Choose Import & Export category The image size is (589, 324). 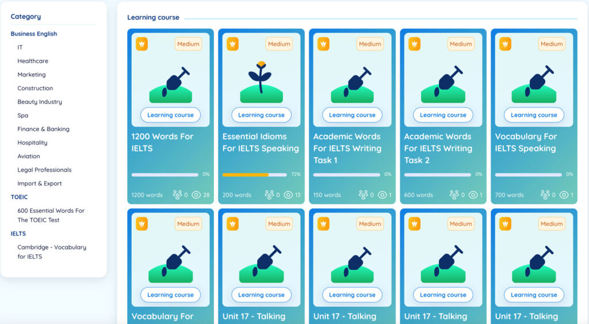[x=40, y=183]
